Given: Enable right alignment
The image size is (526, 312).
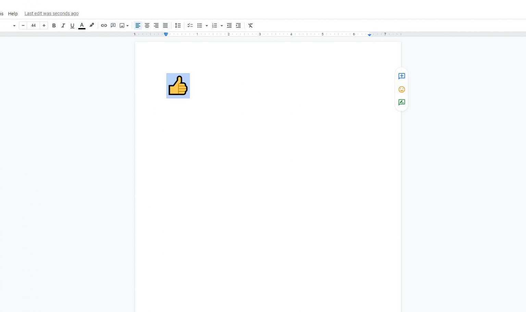Looking at the screenshot, I should pyautogui.click(x=156, y=25).
